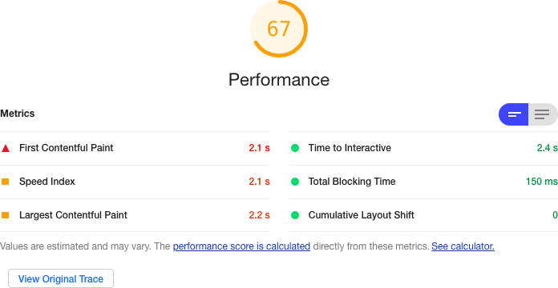Click the green circle next to Cumulative Layout Shift
Viewport: 558px width, 288px height.
[295, 215]
